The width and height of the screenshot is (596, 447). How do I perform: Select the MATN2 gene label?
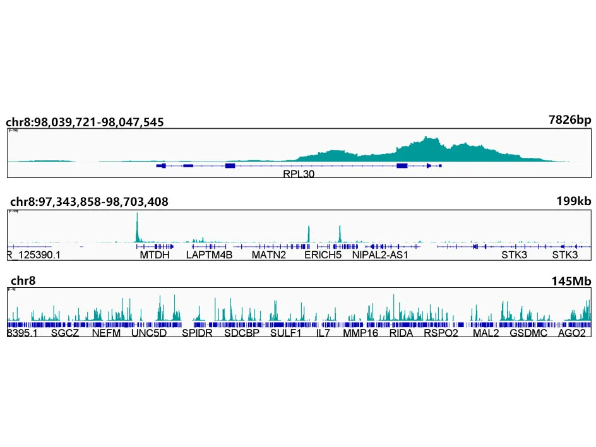[x=269, y=254]
